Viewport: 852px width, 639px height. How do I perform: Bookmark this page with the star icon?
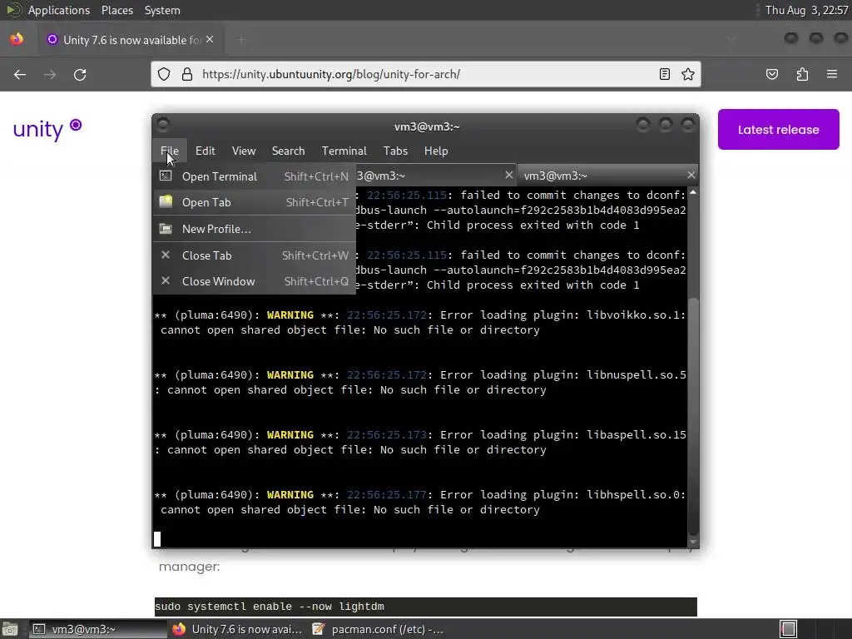pos(688,74)
